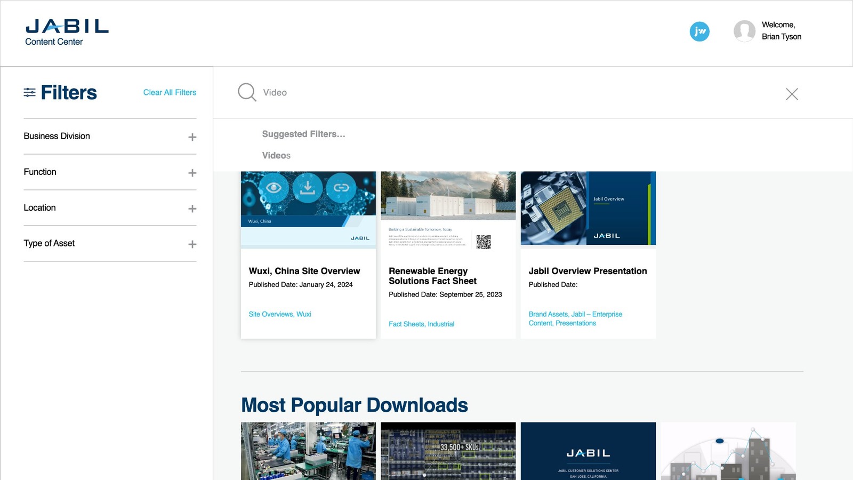Select the Videos suggested filter
This screenshot has width=853, height=480.
(276, 155)
